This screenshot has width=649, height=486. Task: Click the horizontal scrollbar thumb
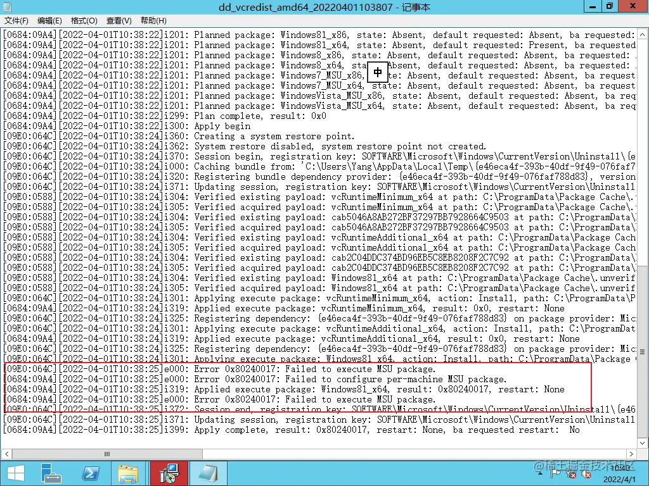(107, 454)
